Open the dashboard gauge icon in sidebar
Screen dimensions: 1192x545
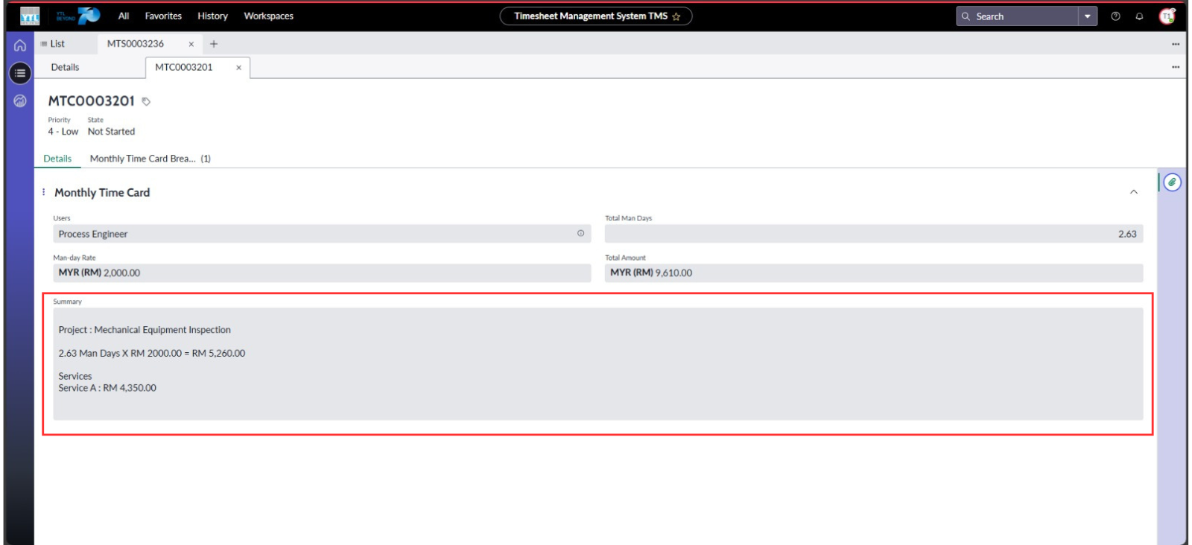20,101
